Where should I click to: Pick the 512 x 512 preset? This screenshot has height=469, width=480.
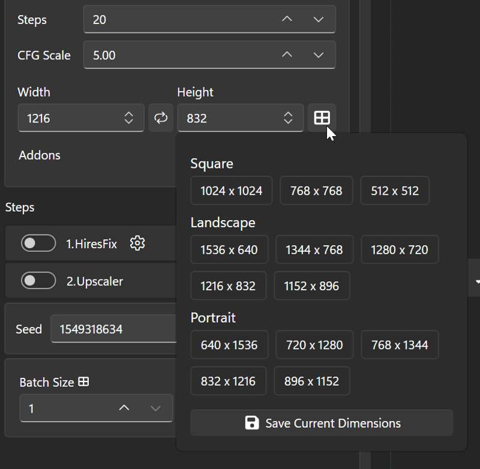(x=394, y=191)
